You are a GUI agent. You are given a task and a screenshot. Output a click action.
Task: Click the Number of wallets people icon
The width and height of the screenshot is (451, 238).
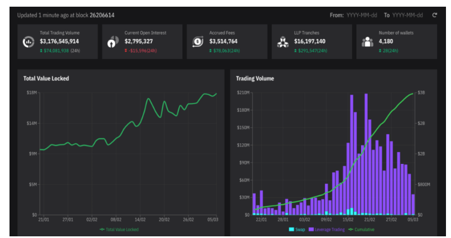click(367, 42)
